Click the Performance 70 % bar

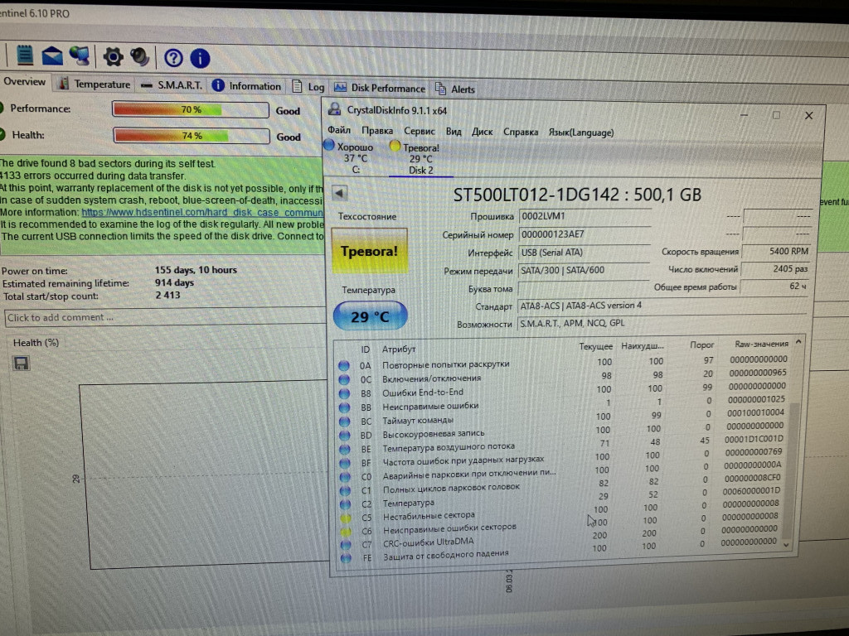[x=191, y=110]
